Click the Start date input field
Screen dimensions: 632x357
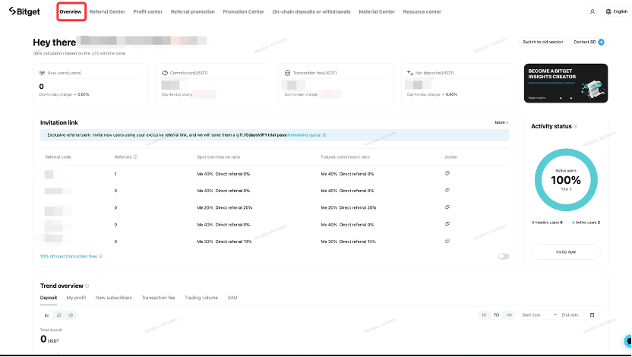click(x=535, y=314)
